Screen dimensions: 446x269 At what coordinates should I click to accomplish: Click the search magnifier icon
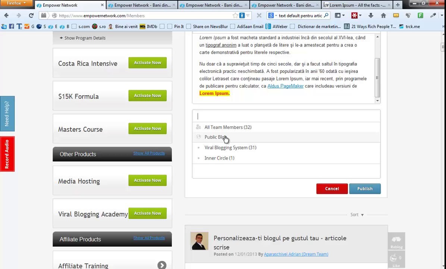(x=326, y=15)
